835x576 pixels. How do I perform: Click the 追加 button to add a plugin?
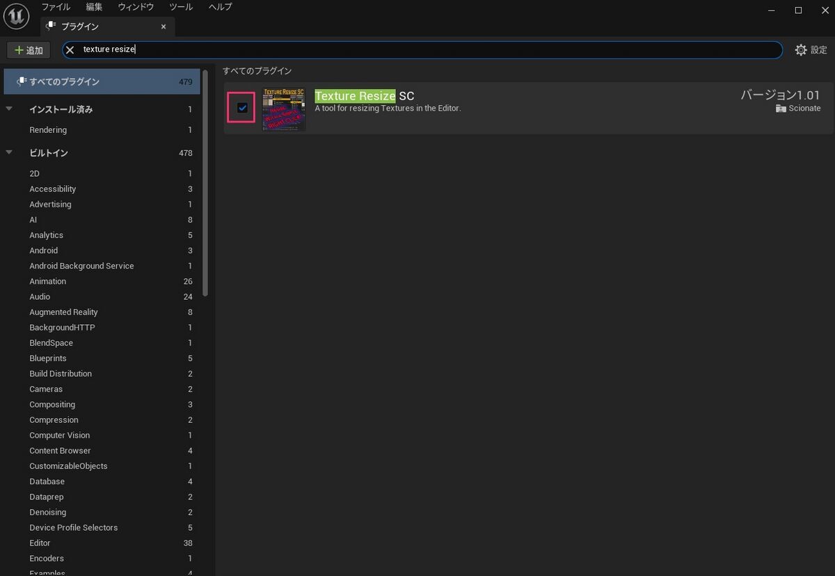pos(29,49)
